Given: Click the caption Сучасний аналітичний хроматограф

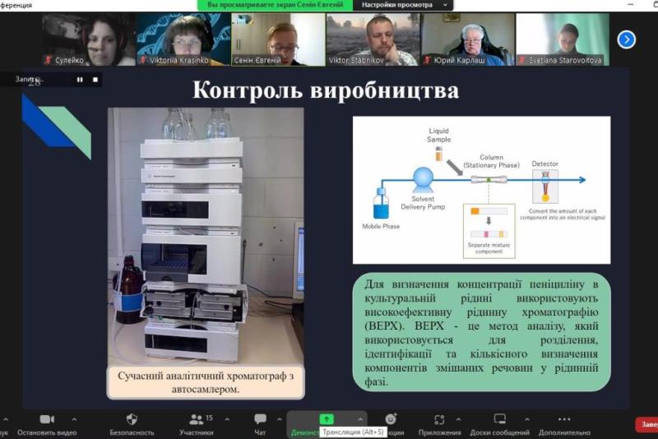Looking at the screenshot, I should coord(206,382).
